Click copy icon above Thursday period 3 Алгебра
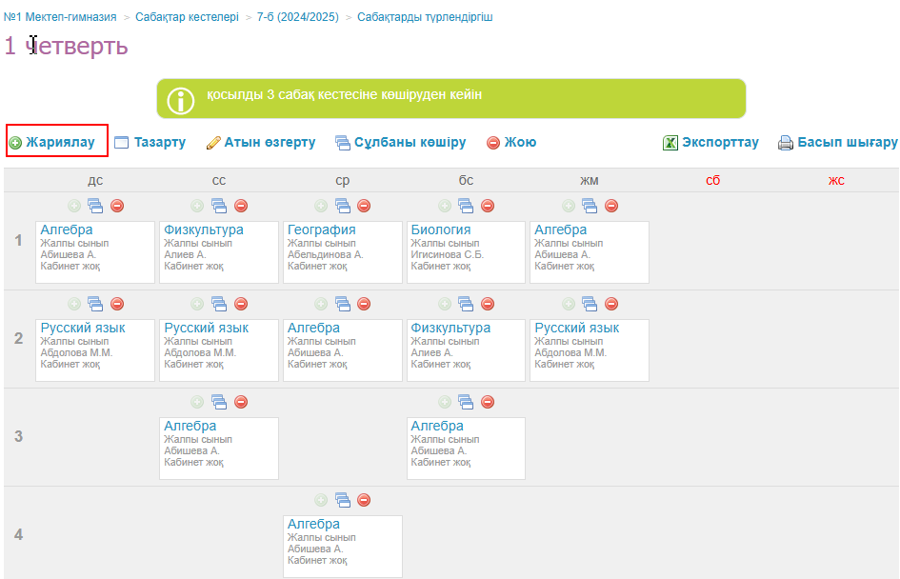Image resolution: width=900 pixels, height=579 pixels. (466, 402)
